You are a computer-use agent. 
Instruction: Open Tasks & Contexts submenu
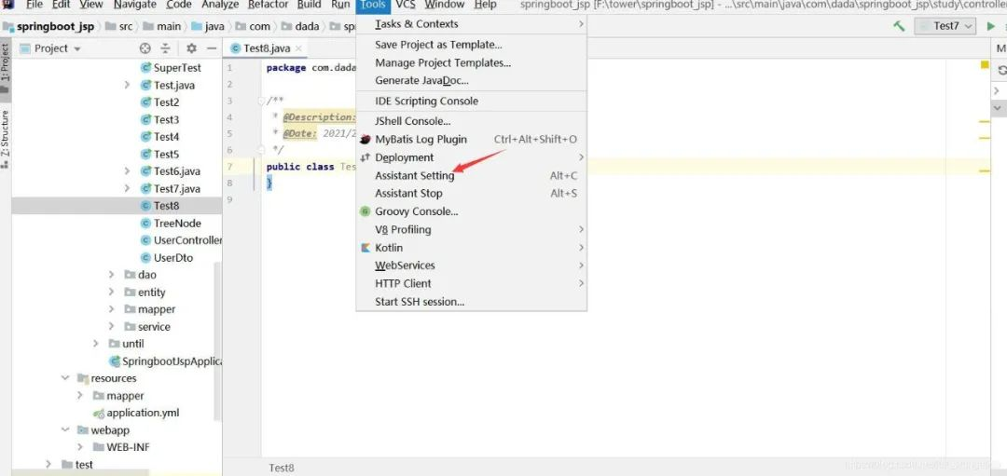coord(472,23)
